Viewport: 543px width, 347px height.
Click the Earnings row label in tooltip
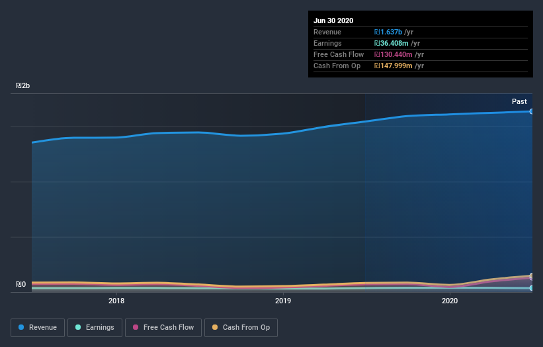point(327,43)
